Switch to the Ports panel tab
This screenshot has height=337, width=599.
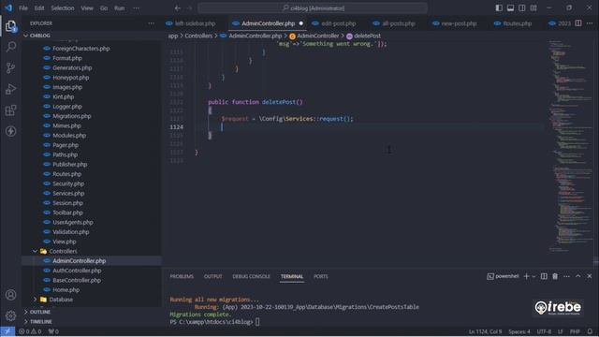pos(320,276)
